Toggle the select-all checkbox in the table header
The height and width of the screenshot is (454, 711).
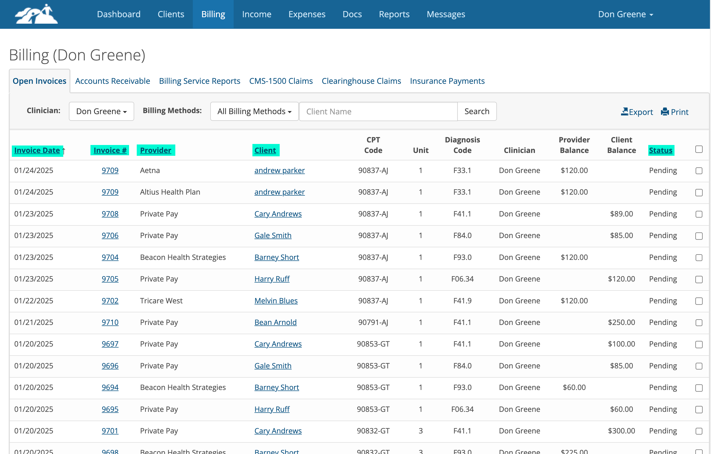(x=699, y=149)
